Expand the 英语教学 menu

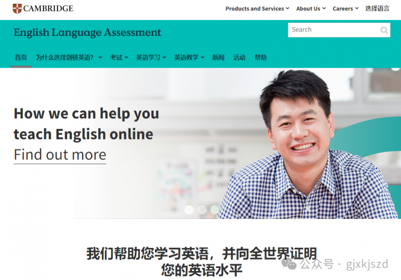coord(189,57)
